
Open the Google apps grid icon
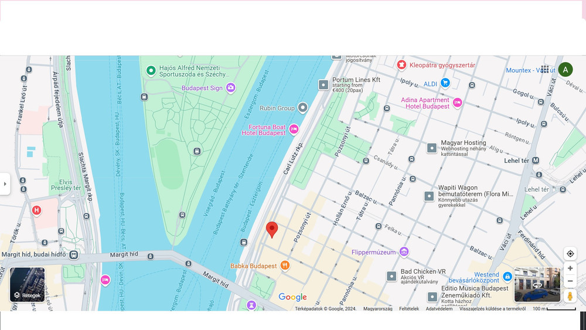544,70
